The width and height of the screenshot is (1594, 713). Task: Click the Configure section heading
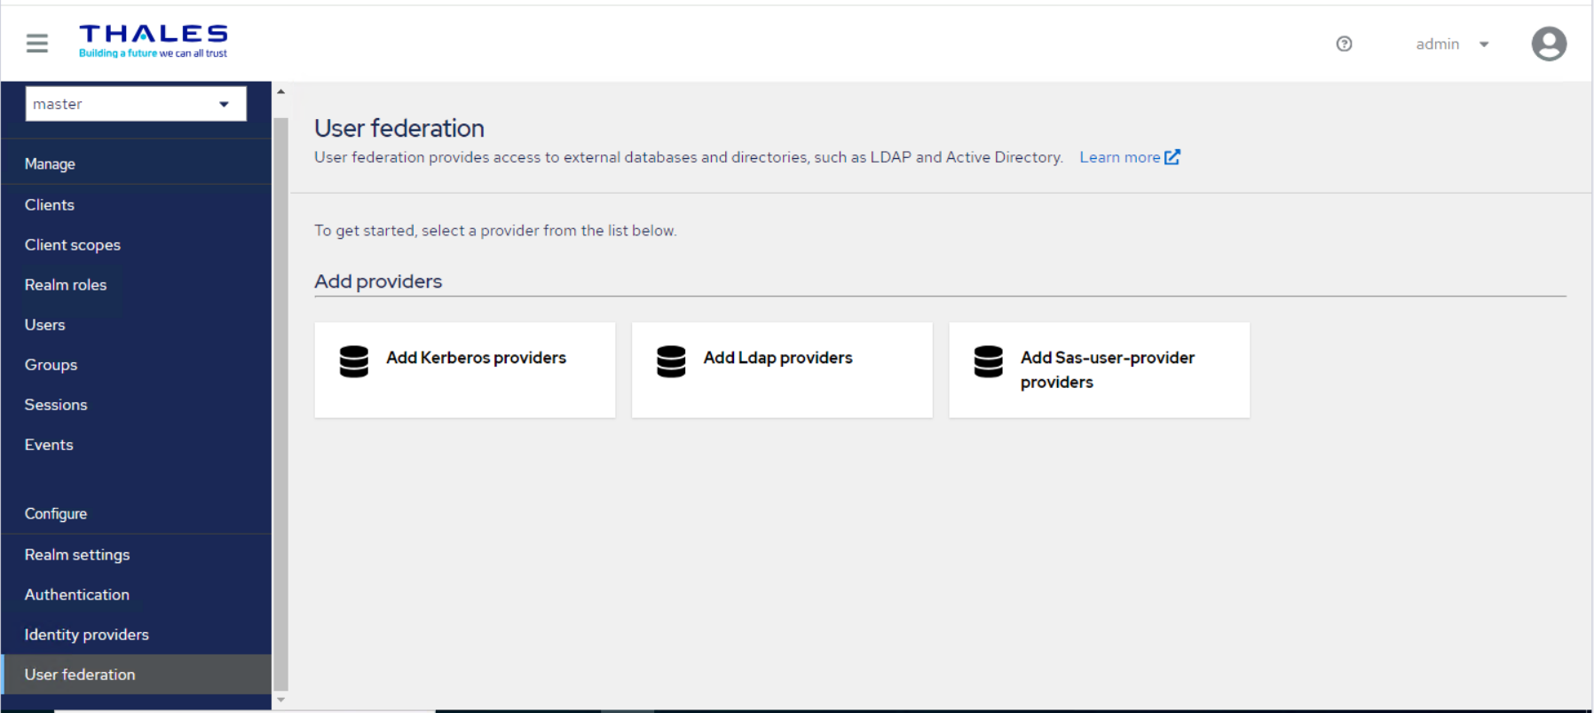[56, 514]
